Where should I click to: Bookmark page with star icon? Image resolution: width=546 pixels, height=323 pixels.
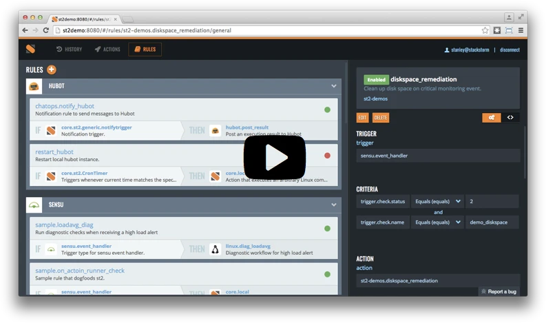pyautogui.click(x=485, y=30)
